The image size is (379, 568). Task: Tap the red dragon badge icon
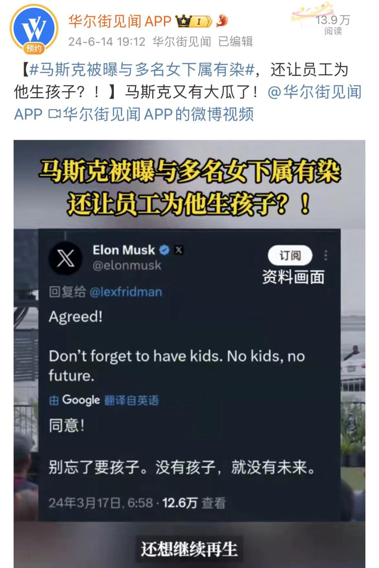(x=222, y=21)
